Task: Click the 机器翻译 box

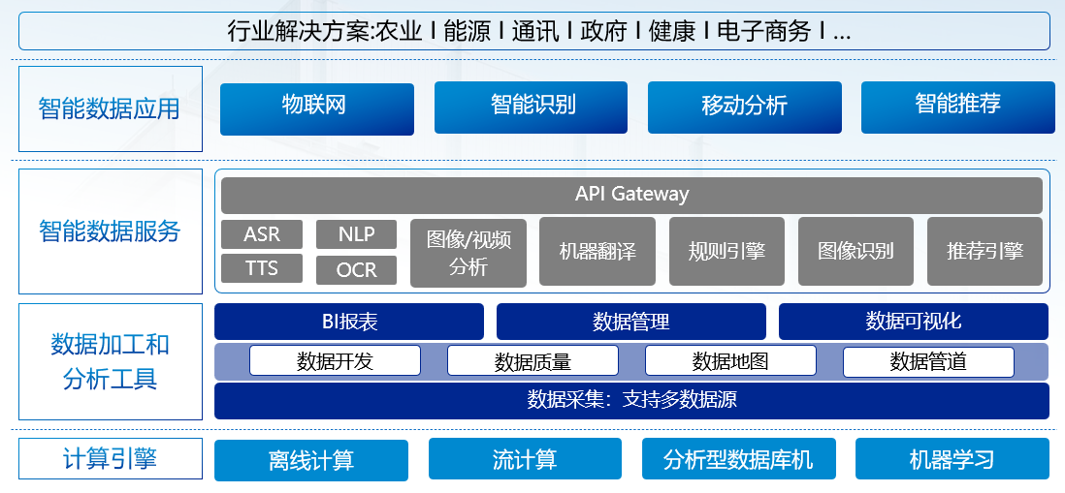Action: pyautogui.click(x=597, y=252)
